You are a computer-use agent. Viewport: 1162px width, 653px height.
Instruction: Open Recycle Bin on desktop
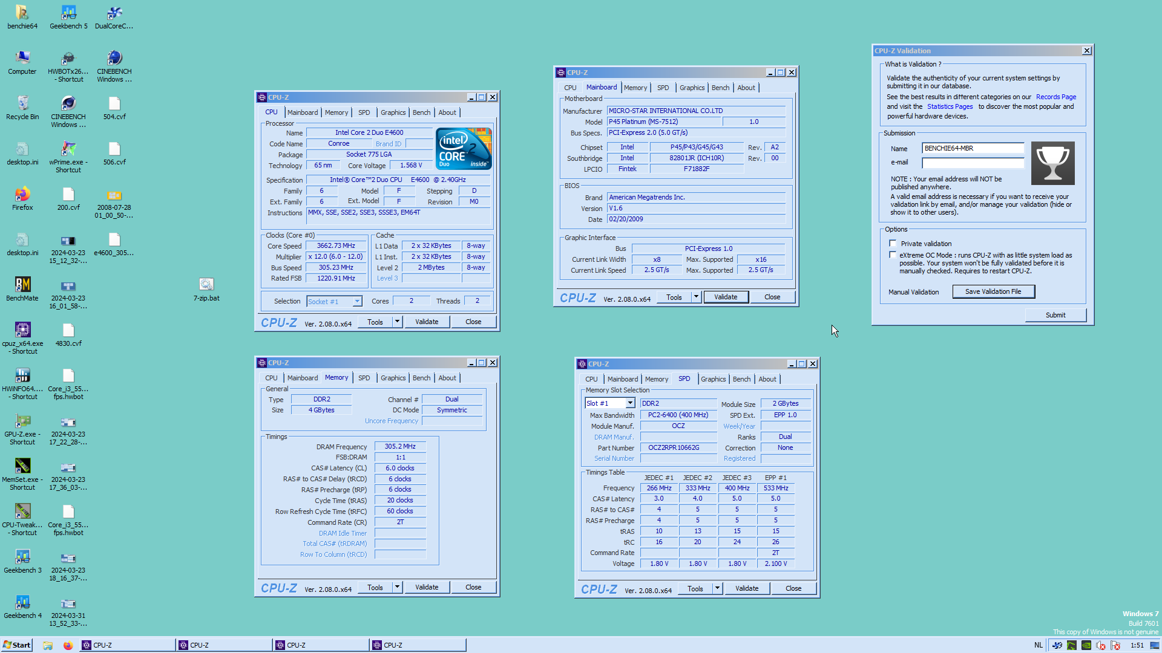click(22, 108)
